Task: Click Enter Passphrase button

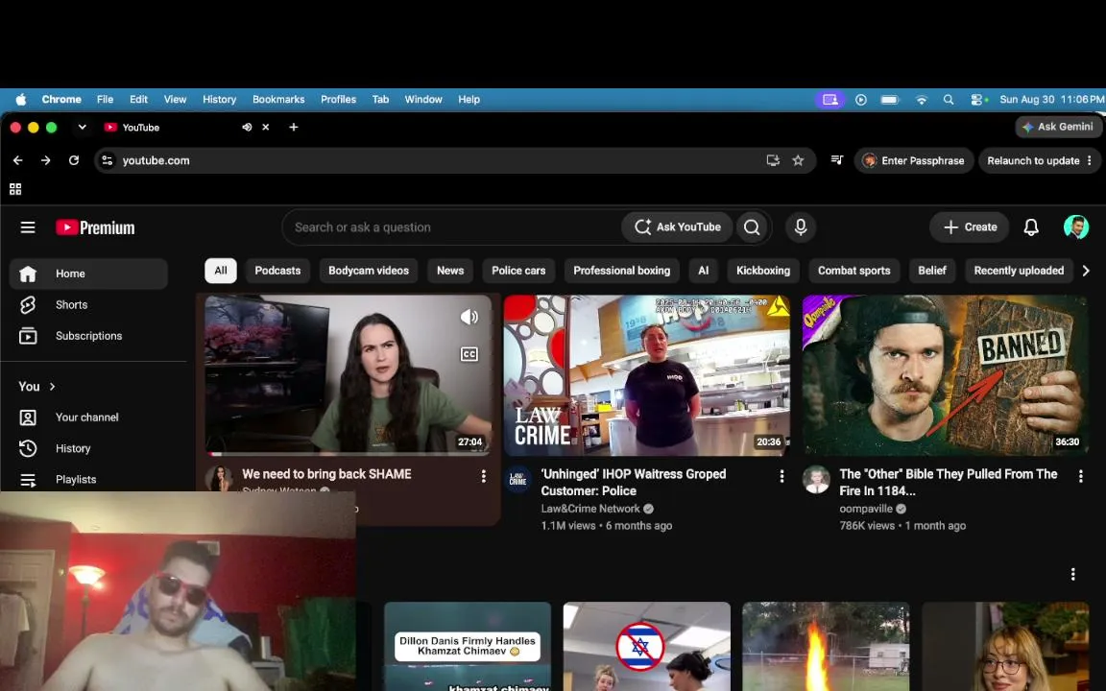Action: pyautogui.click(x=914, y=161)
